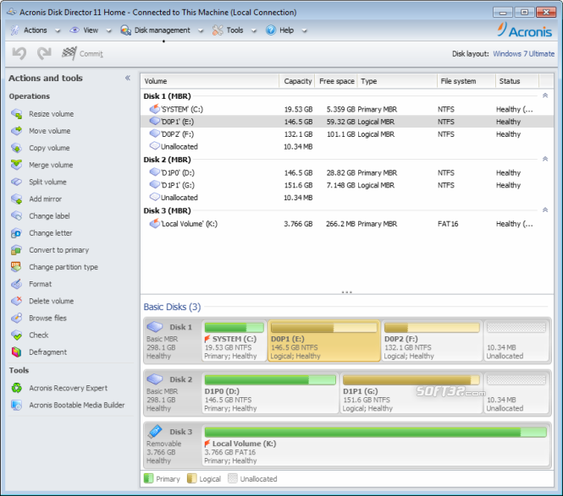The height and width of the screenshot is (496, 563).
Task: Click the Resize volume icon
Action: (17, 114)
